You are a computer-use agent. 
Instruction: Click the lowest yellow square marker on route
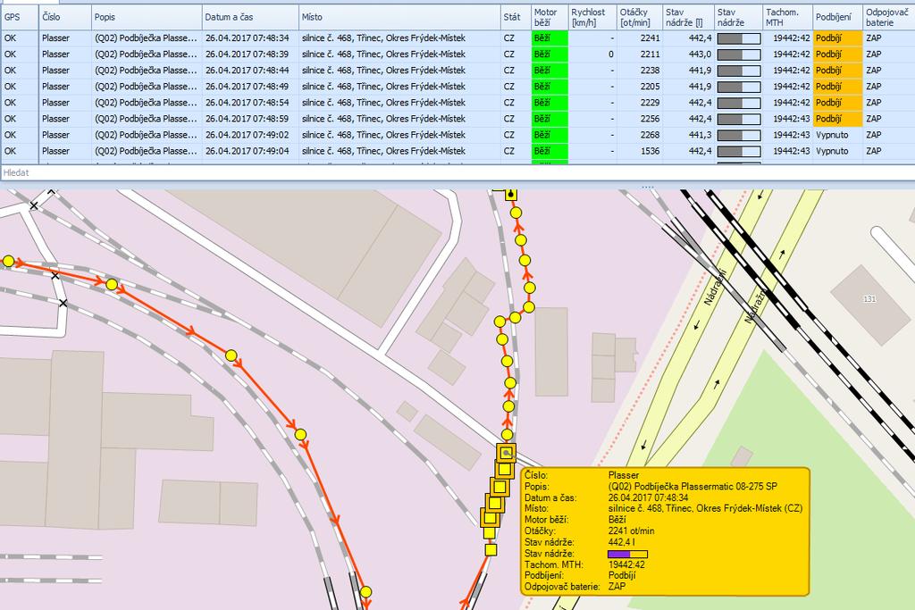[x=491, y=549]
